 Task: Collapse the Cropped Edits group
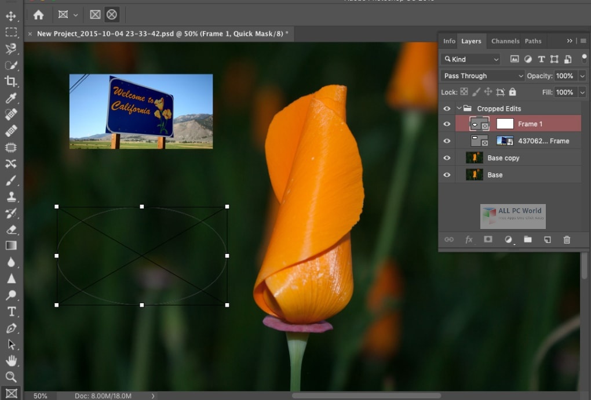click(459, 108)
